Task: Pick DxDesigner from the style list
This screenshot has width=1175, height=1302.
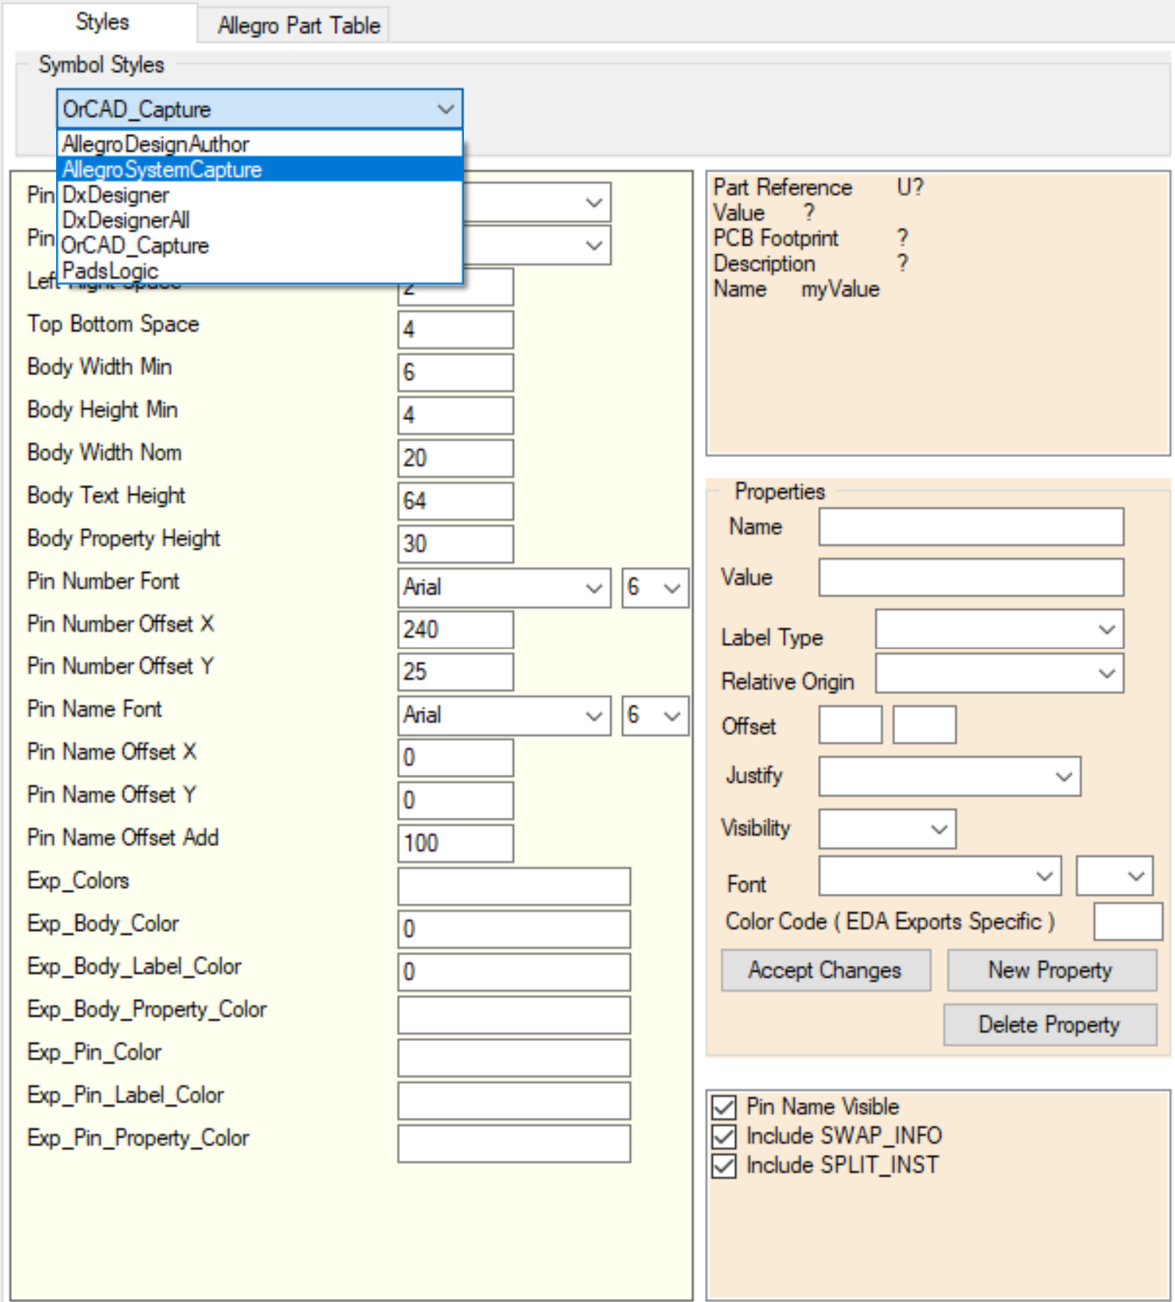Action: coord(260,195)
